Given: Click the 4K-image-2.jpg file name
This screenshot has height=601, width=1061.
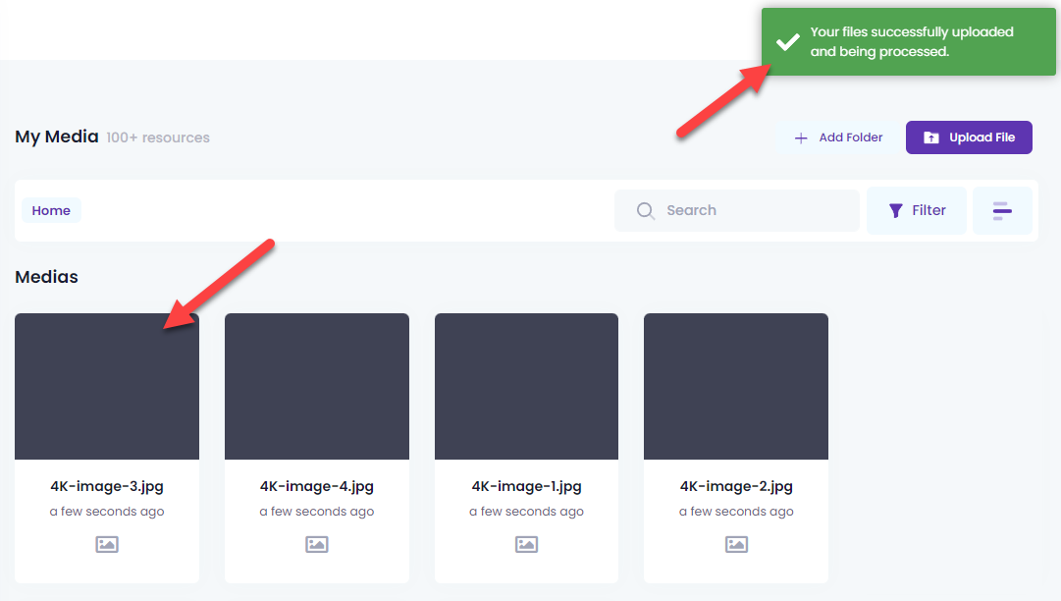Looking at the screenshot, I should tap(736, 487).
